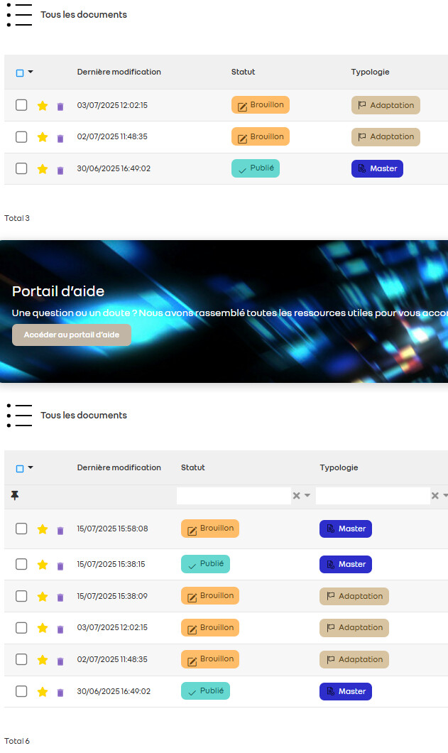Screen dimensions: 448x753
Task: Tick the checkbox for the 15/07/2025 15:38:09 document
Action: click(21, 596)
